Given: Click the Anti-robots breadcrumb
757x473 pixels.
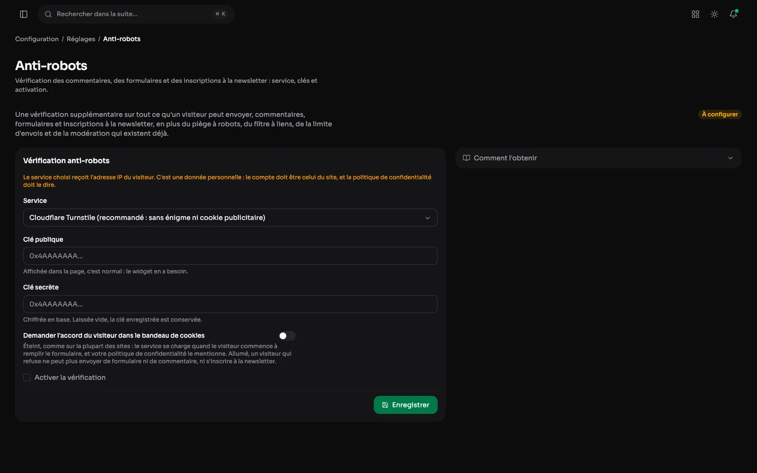Looking at the screenshot, I should click(122, 39).
